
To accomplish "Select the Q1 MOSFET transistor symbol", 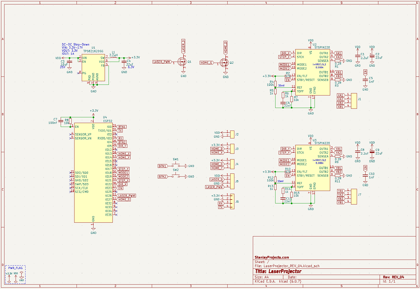I will (182, 62).
